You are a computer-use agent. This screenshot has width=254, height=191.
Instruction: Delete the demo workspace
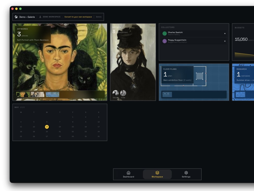click(99, 17)
